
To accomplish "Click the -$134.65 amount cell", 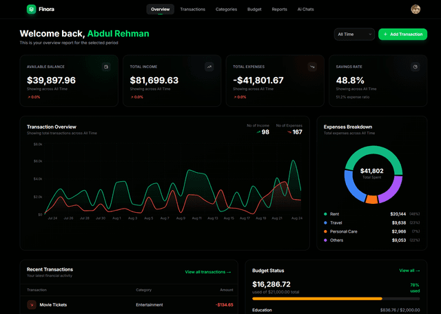I will tap(225, 305).
